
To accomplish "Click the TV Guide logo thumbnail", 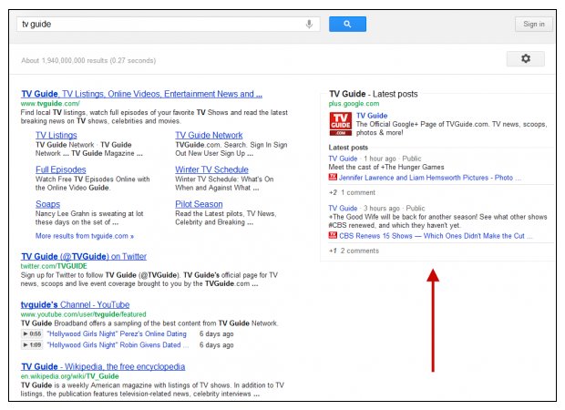I will click(x=341, y=124).
